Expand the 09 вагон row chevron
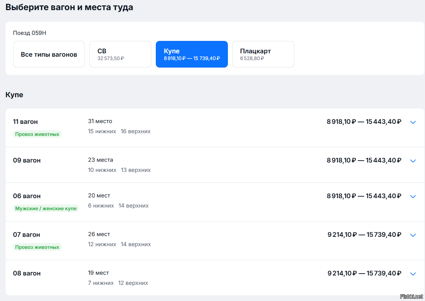 (x=413, y=161)
